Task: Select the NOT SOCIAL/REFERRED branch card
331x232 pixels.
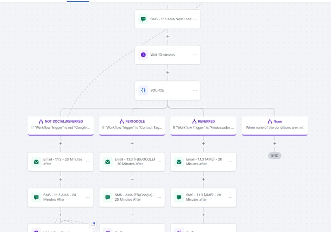Action: click(x=61, y=126)
